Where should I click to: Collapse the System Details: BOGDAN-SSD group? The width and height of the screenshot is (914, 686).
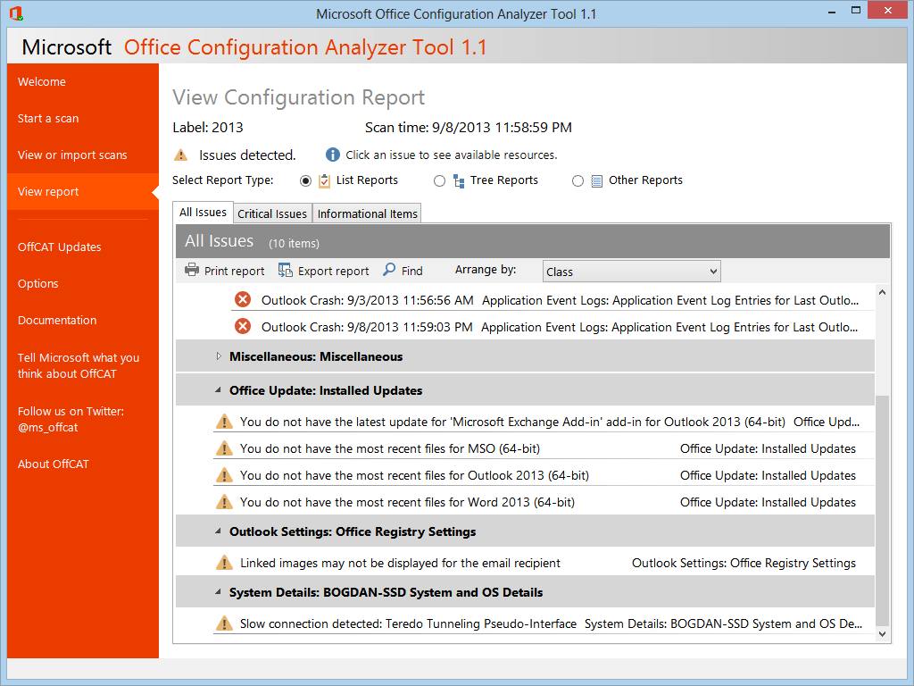pyautogui.click(x=218, y=591)
